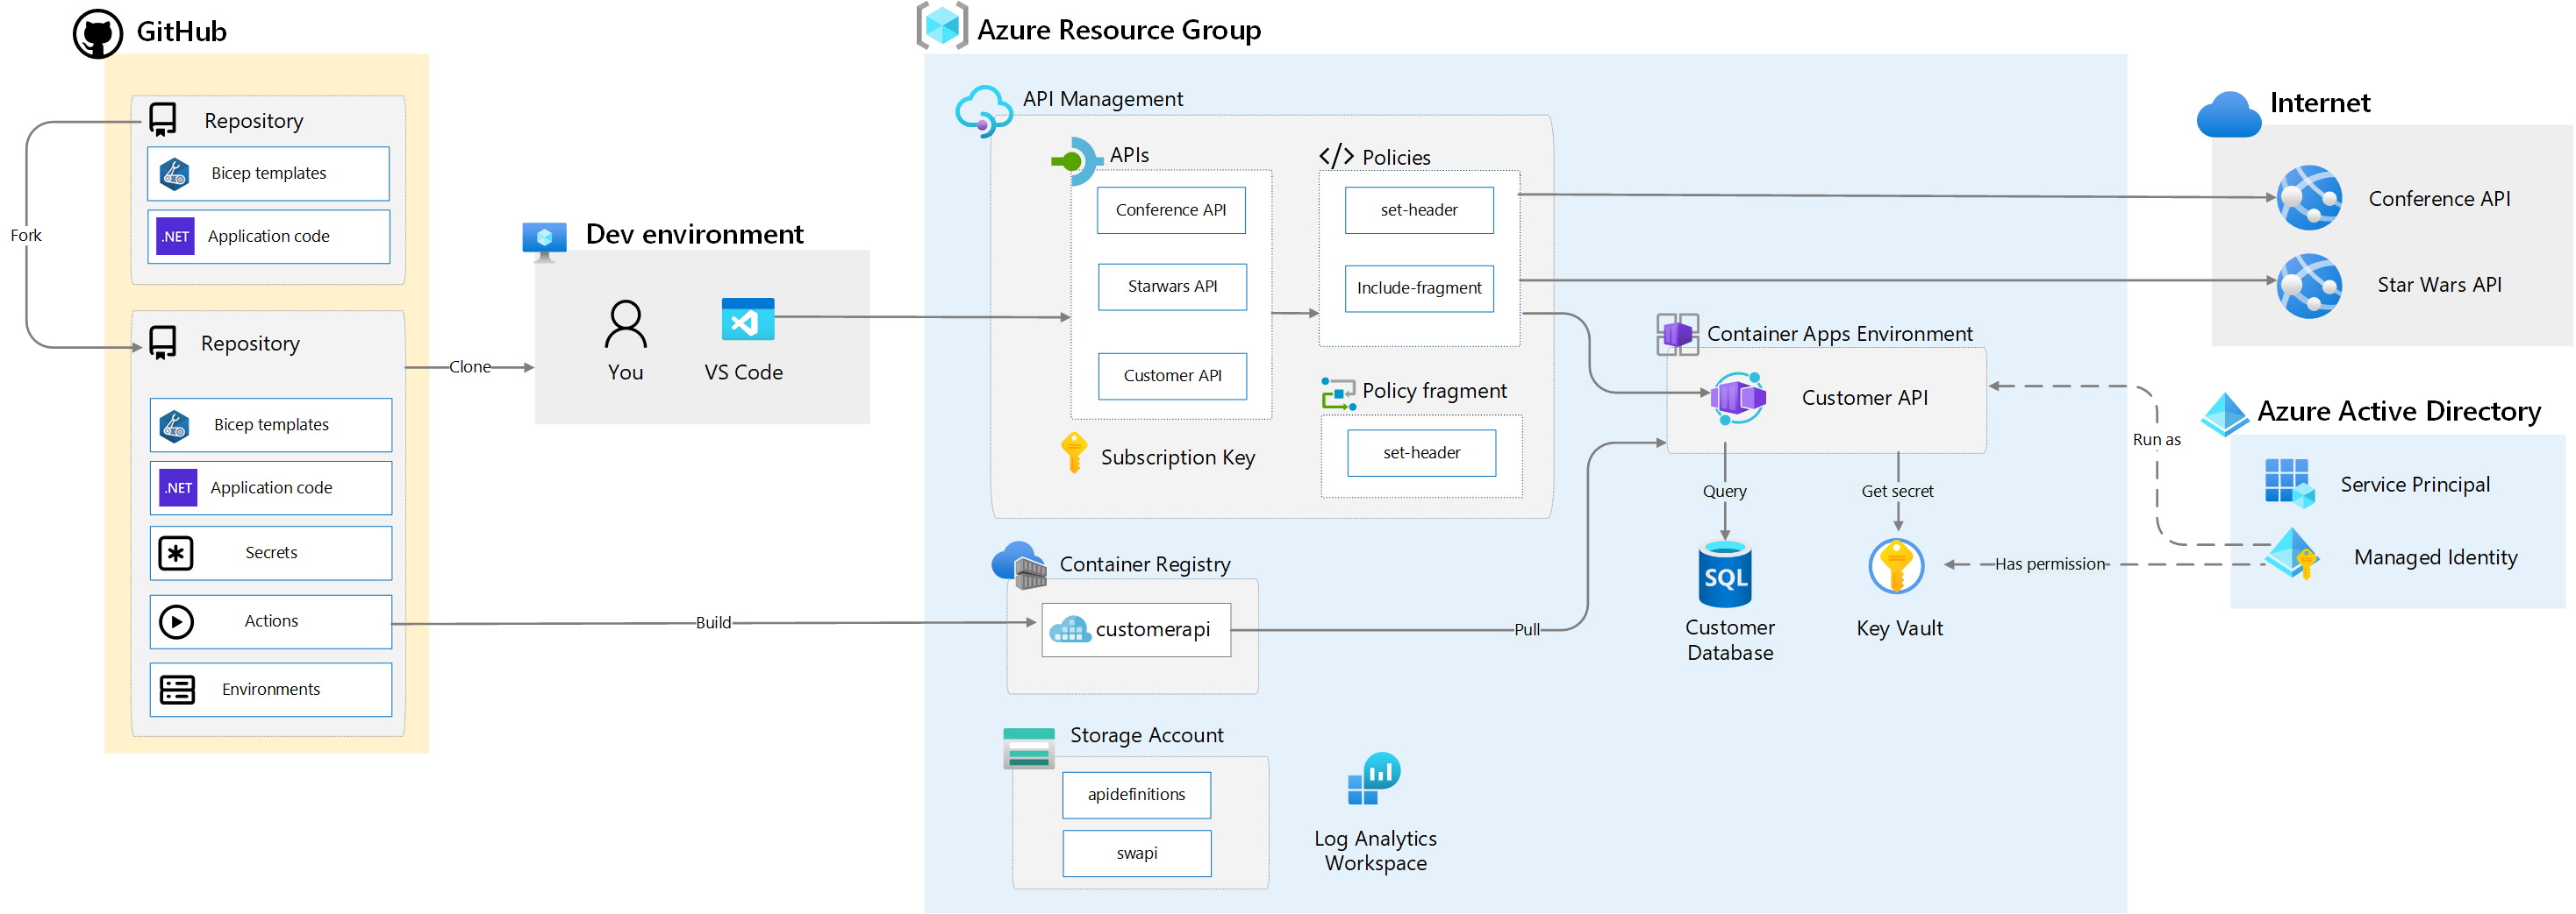The image size is (2576, 914).
Task: Click the Conference API globe icon under Internet
Action: click(2308, 198)
